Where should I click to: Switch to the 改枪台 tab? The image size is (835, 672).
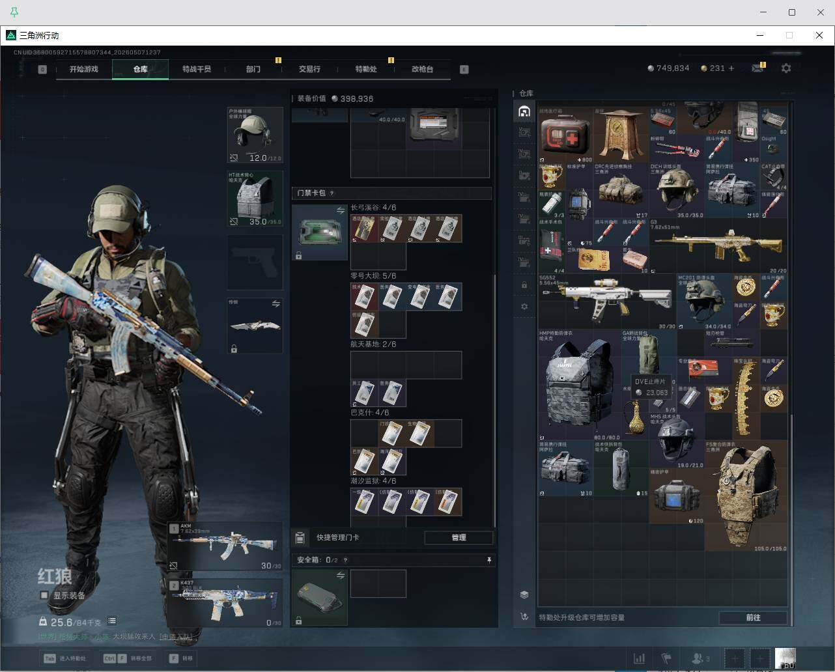pos(422,69)
